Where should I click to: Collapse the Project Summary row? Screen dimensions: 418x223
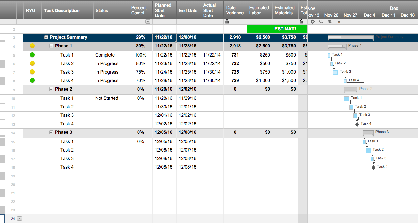coord(46,37)
